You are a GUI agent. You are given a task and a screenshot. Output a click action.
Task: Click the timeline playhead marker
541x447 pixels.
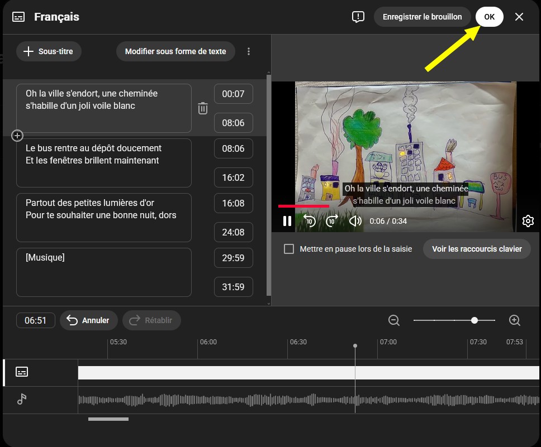pos(355,345)
